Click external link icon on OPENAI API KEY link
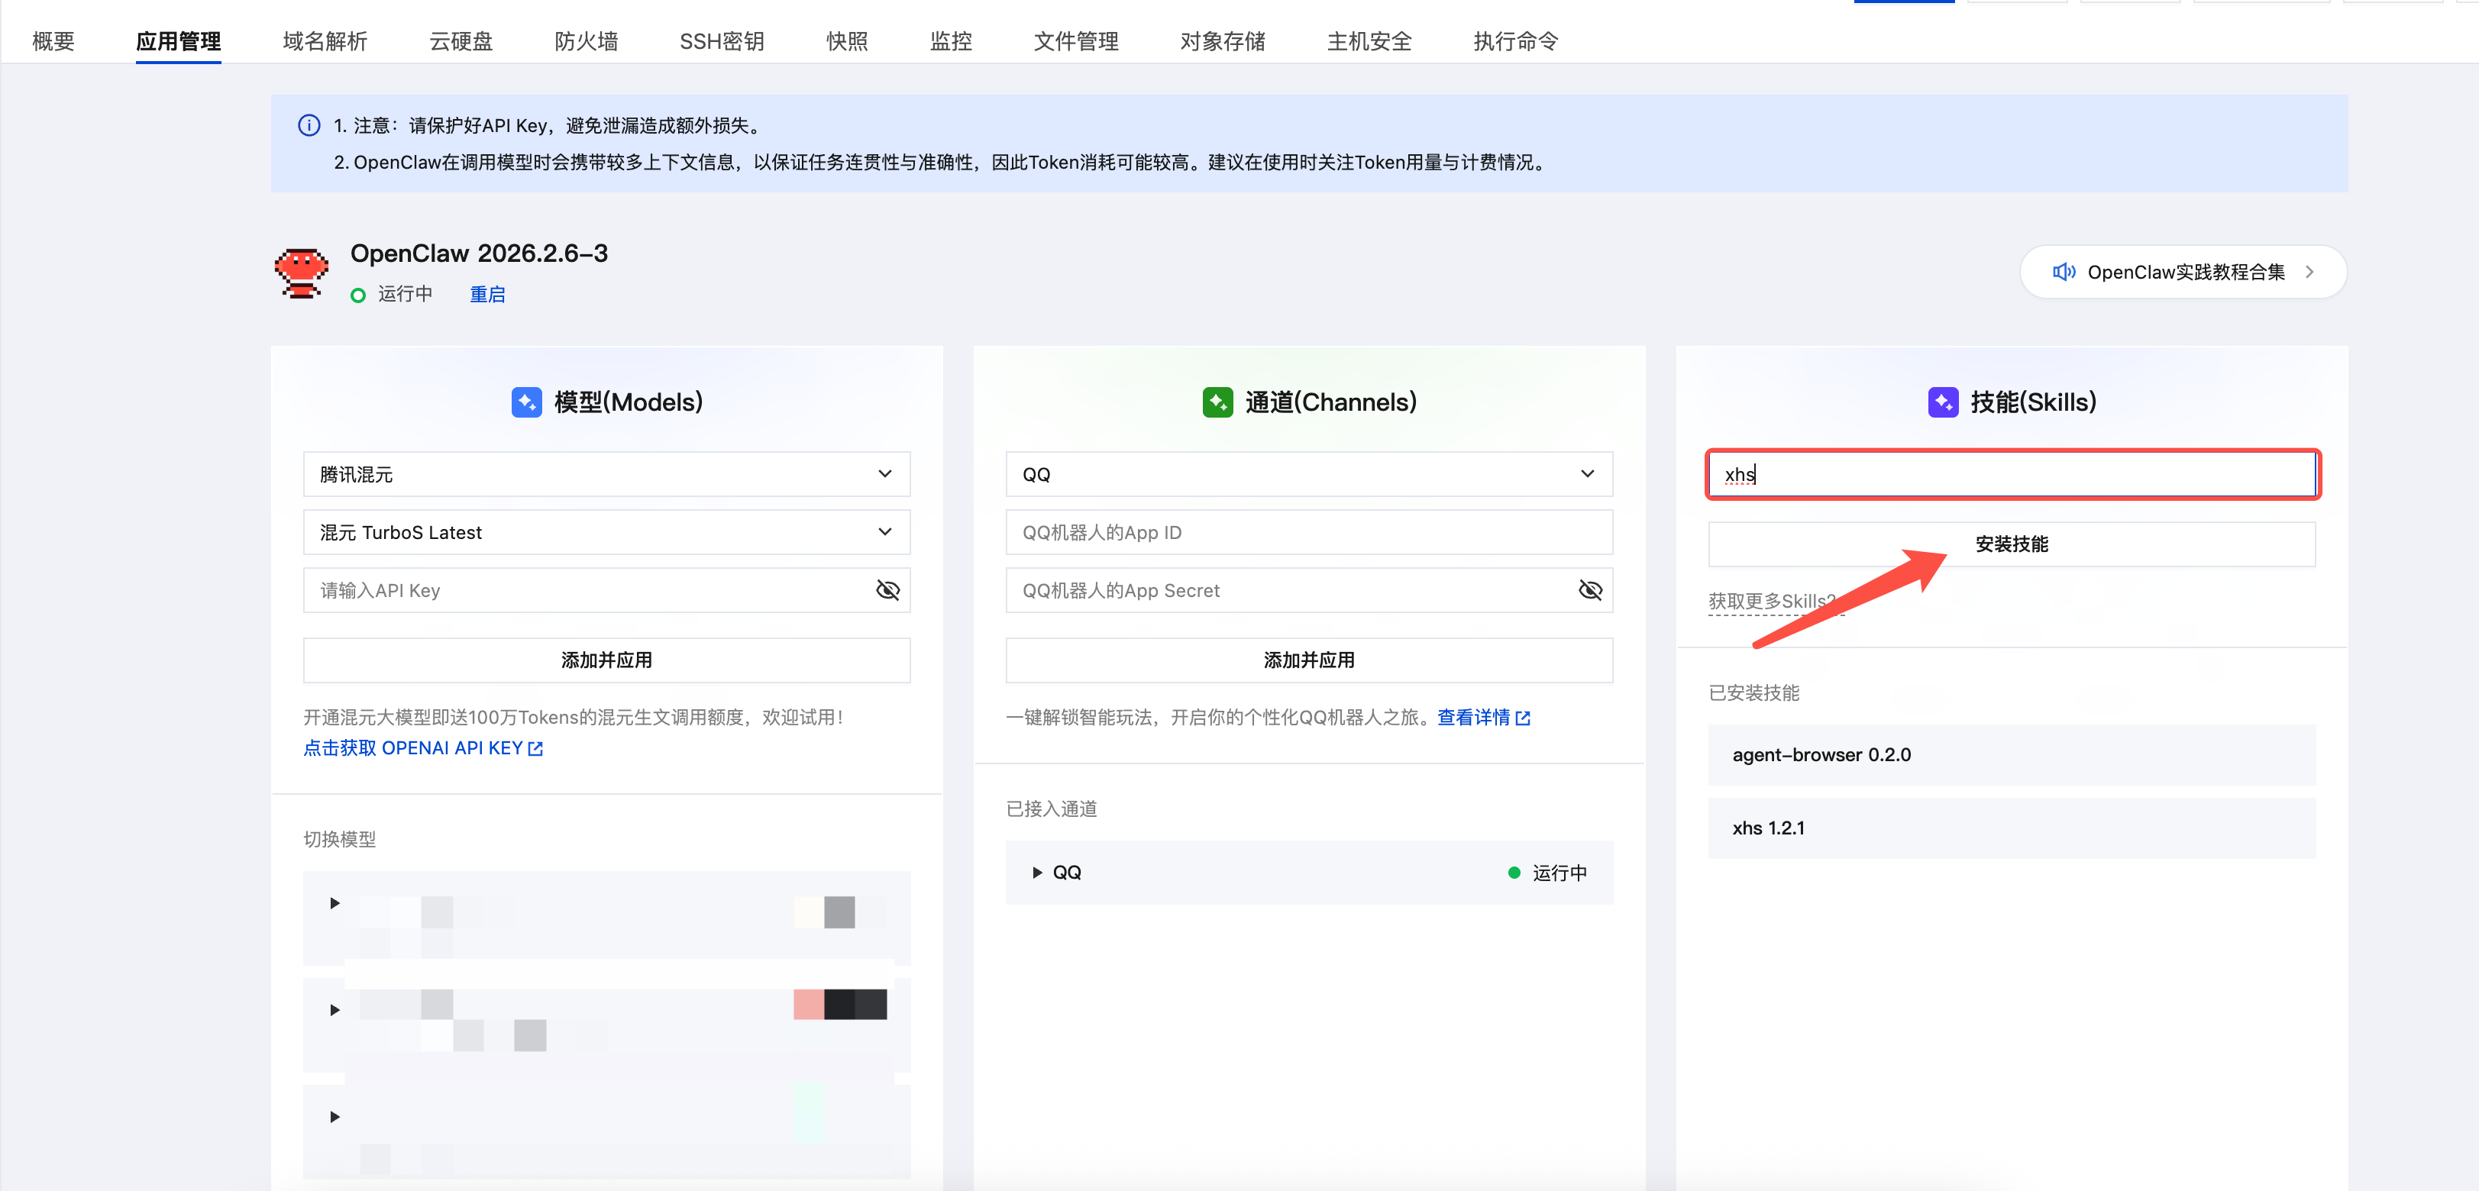Image resolution: width=2479 pixels, height=1191 pixels. (536, 747)
